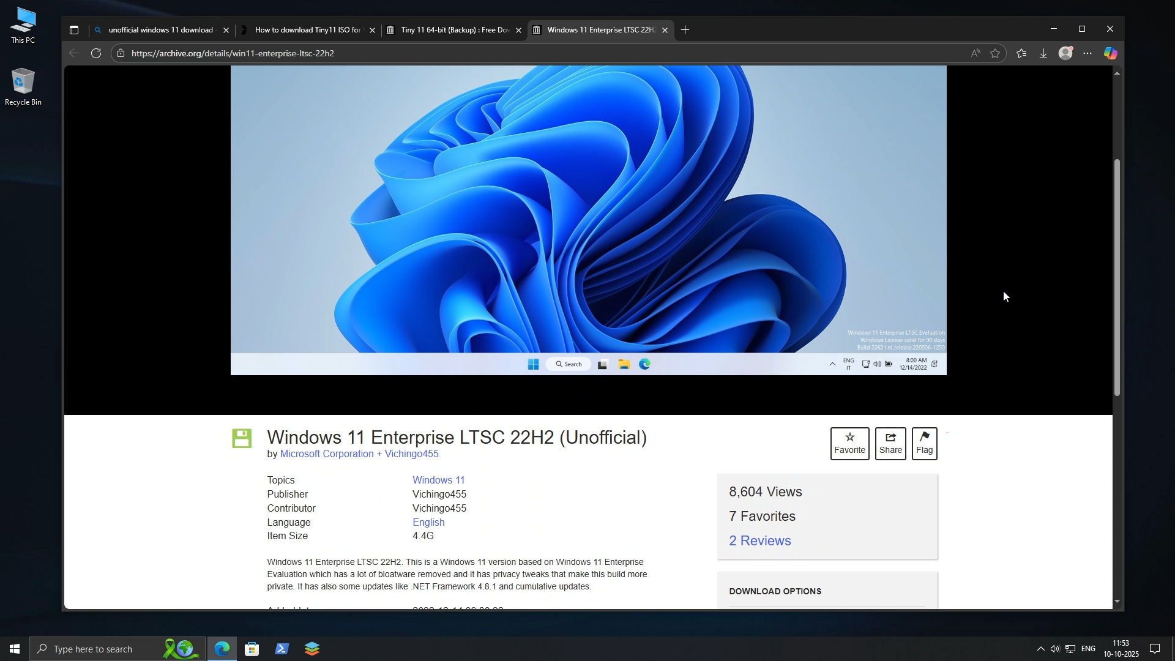The height and width of the screenshot is (661, 1175).
Task: Open the Favorites list icon
Action: [x=1021, y=53]
